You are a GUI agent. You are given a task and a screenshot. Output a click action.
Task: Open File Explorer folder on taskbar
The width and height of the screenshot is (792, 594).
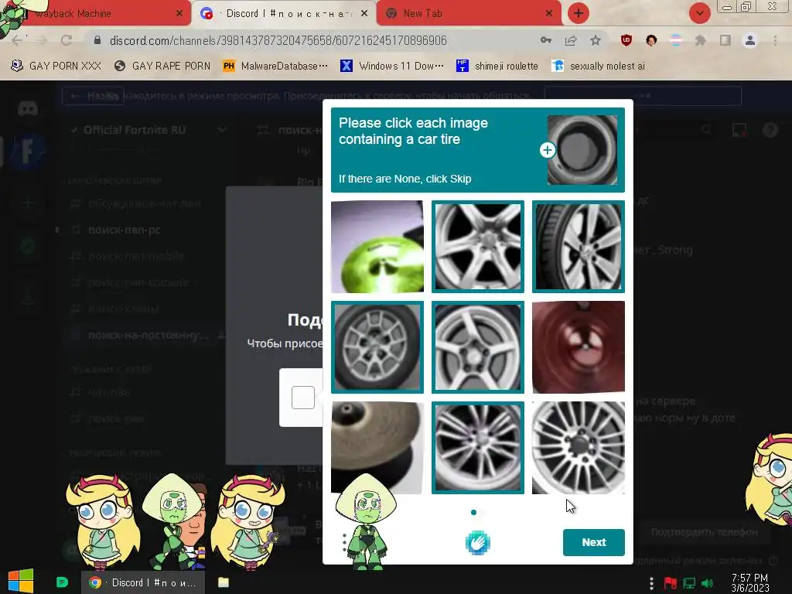224,582
